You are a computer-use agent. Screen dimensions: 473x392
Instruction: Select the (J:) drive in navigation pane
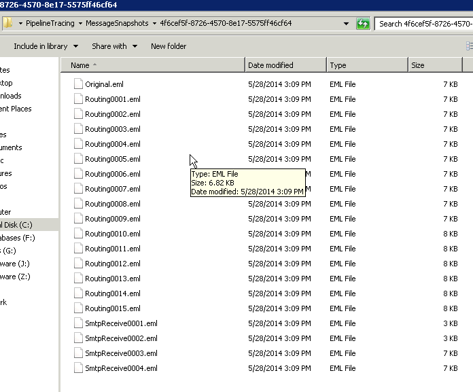[x=15, y=264]
